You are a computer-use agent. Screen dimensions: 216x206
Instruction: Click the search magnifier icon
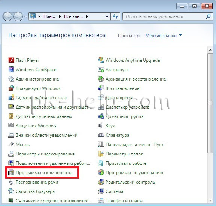(208, 16)
